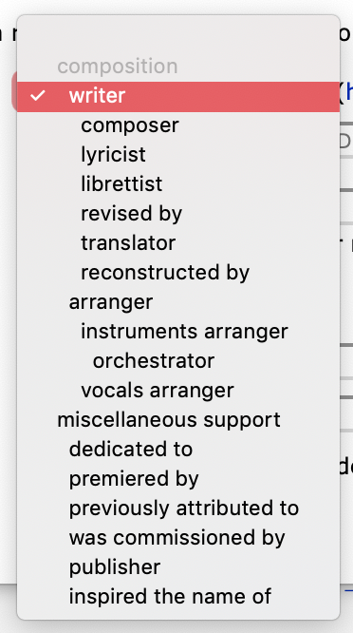Pick was commissioned by option
353x633 pixels.
[178, 538]
